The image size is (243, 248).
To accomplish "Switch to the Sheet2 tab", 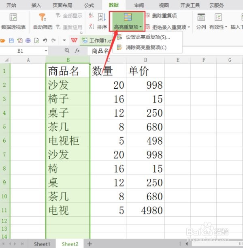I will [x=70, y=244].
